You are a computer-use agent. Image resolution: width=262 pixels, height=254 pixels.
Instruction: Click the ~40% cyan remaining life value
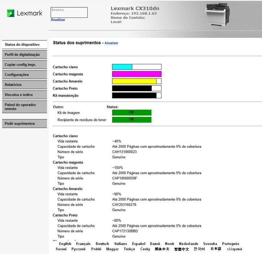click(x=117, y=141)
